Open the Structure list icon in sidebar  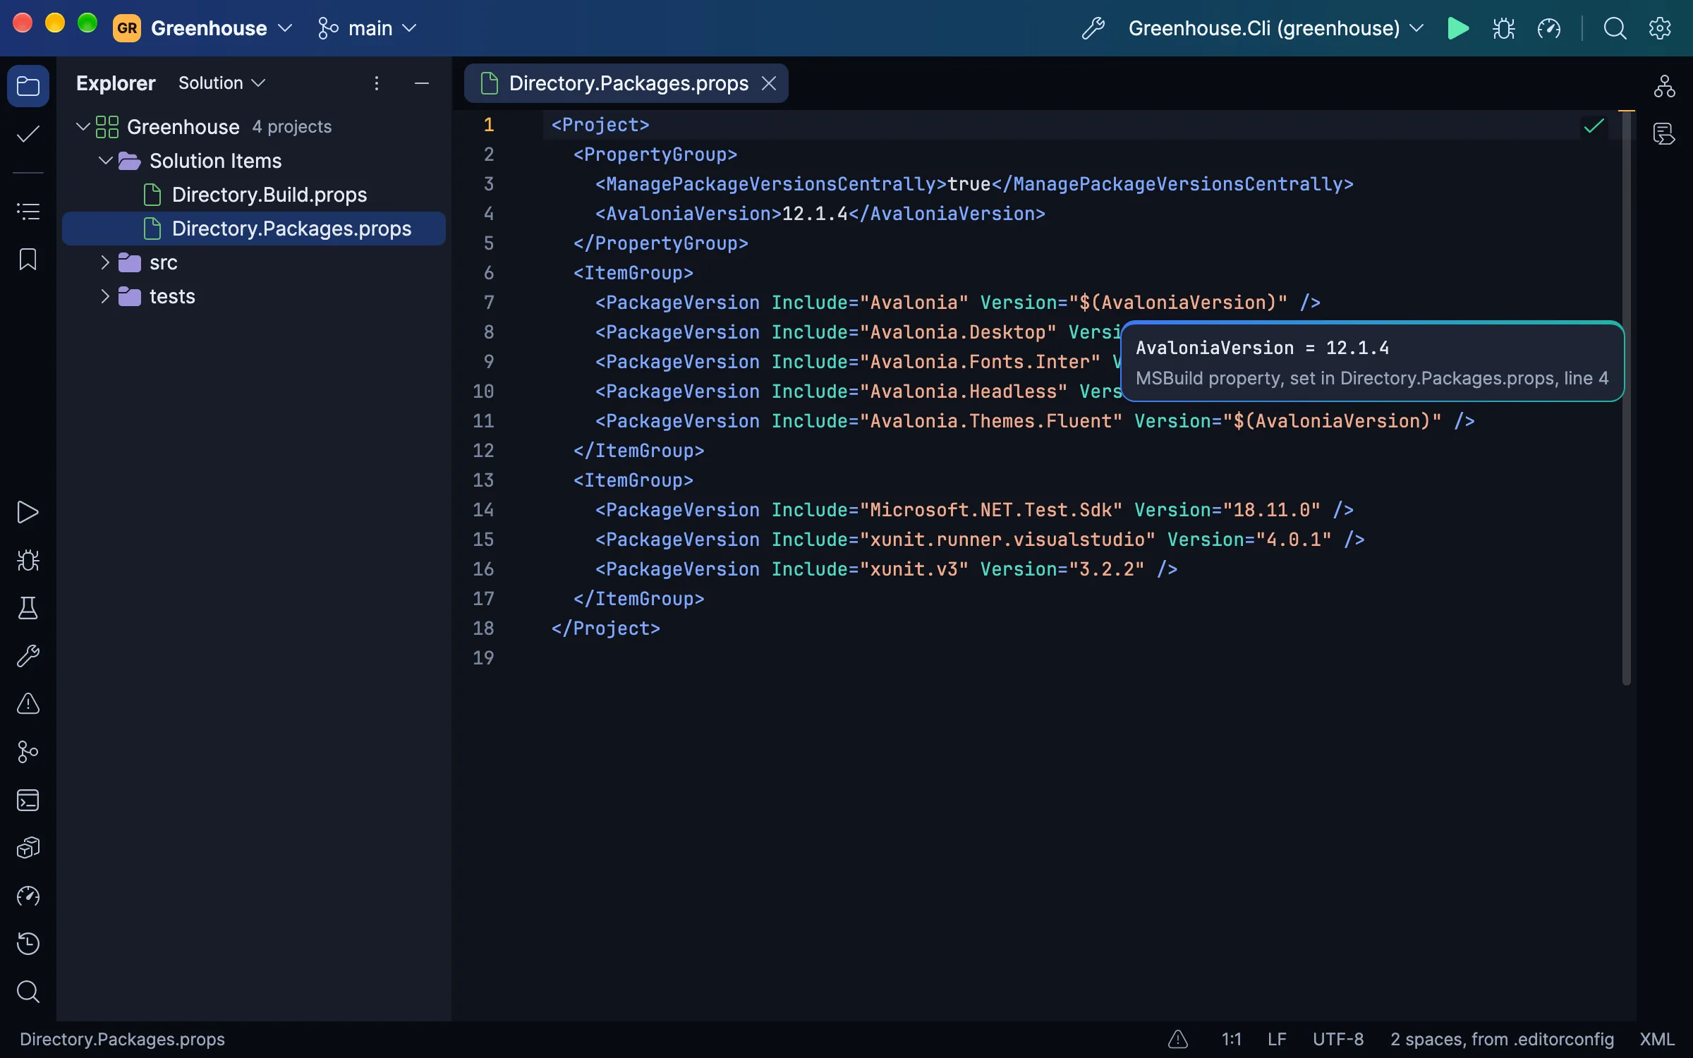28,211
